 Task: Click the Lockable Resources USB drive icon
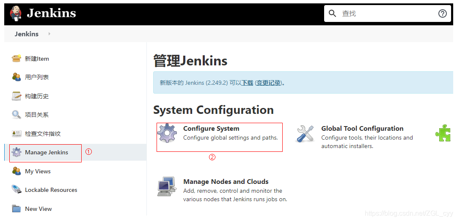tap(17, 190)
